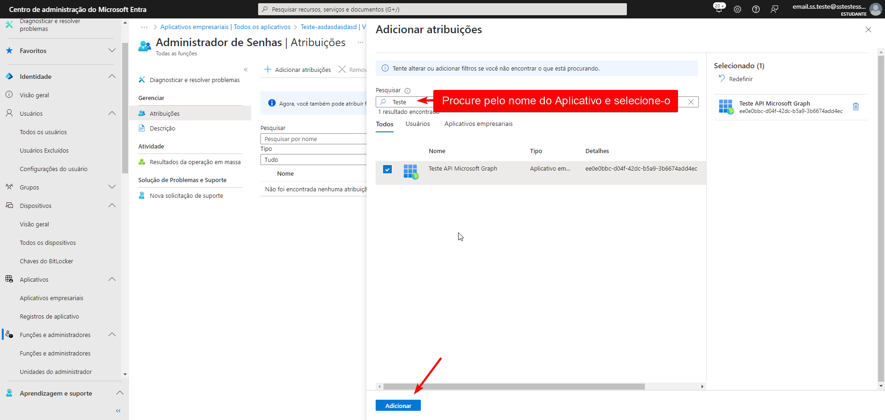Click the Dispositivos icon in sidebar
Viewport: 885px width, 420px height.
pyautogui.click(x=9, y=205)
